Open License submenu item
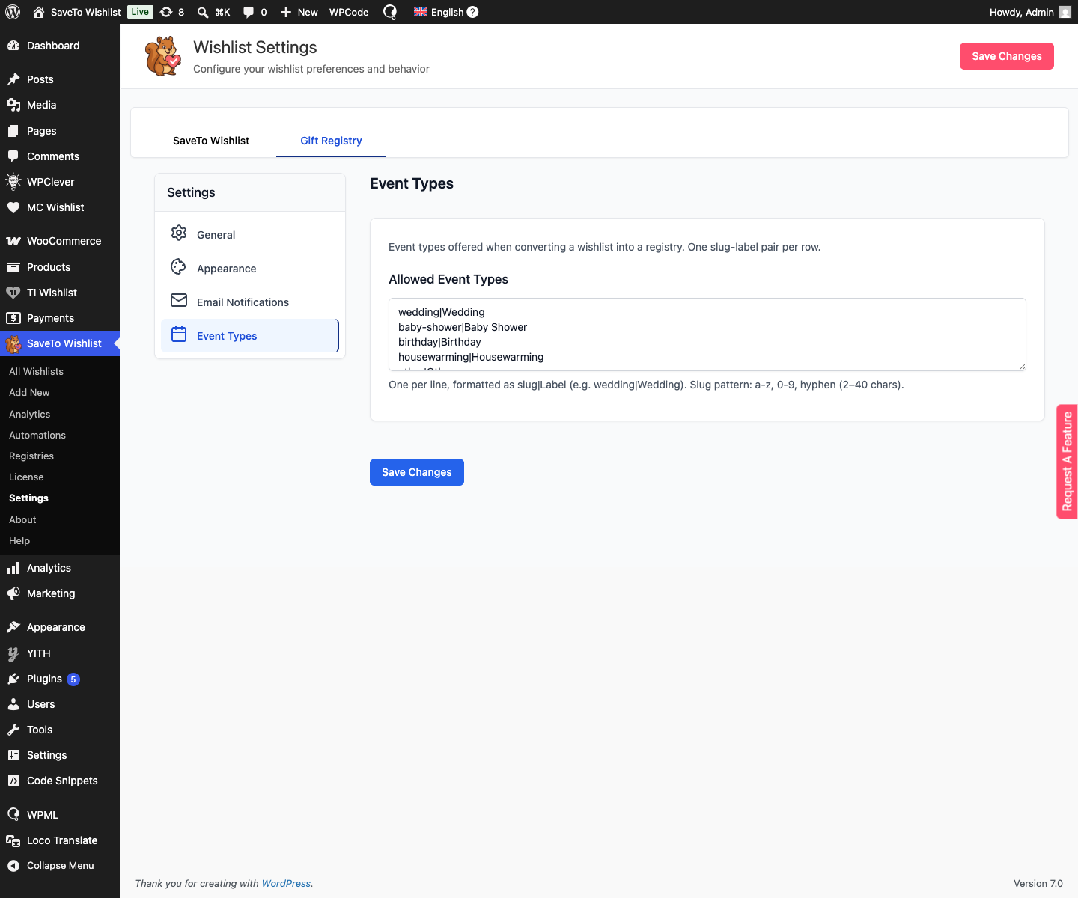 [x=26, y=477]
